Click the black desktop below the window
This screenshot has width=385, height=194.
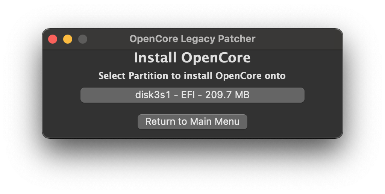coord(192,165)
